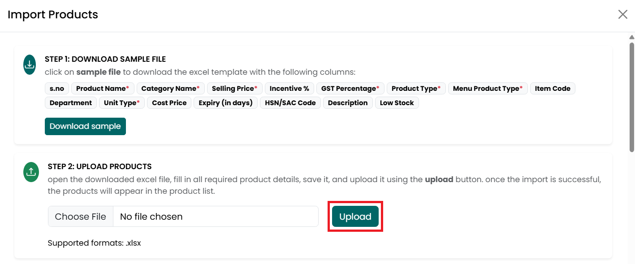Click the Low Stock column tag
Image resolution: width=635 pixels, height=264 pixels.
coord(397,103)
